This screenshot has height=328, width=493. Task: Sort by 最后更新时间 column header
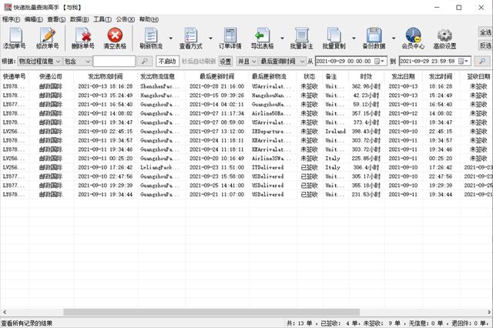tap(216, 76)
